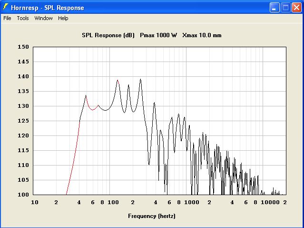Click the 'SPL Response (dB)' heading text
The image size is (304, 228).
coord(108,35)
